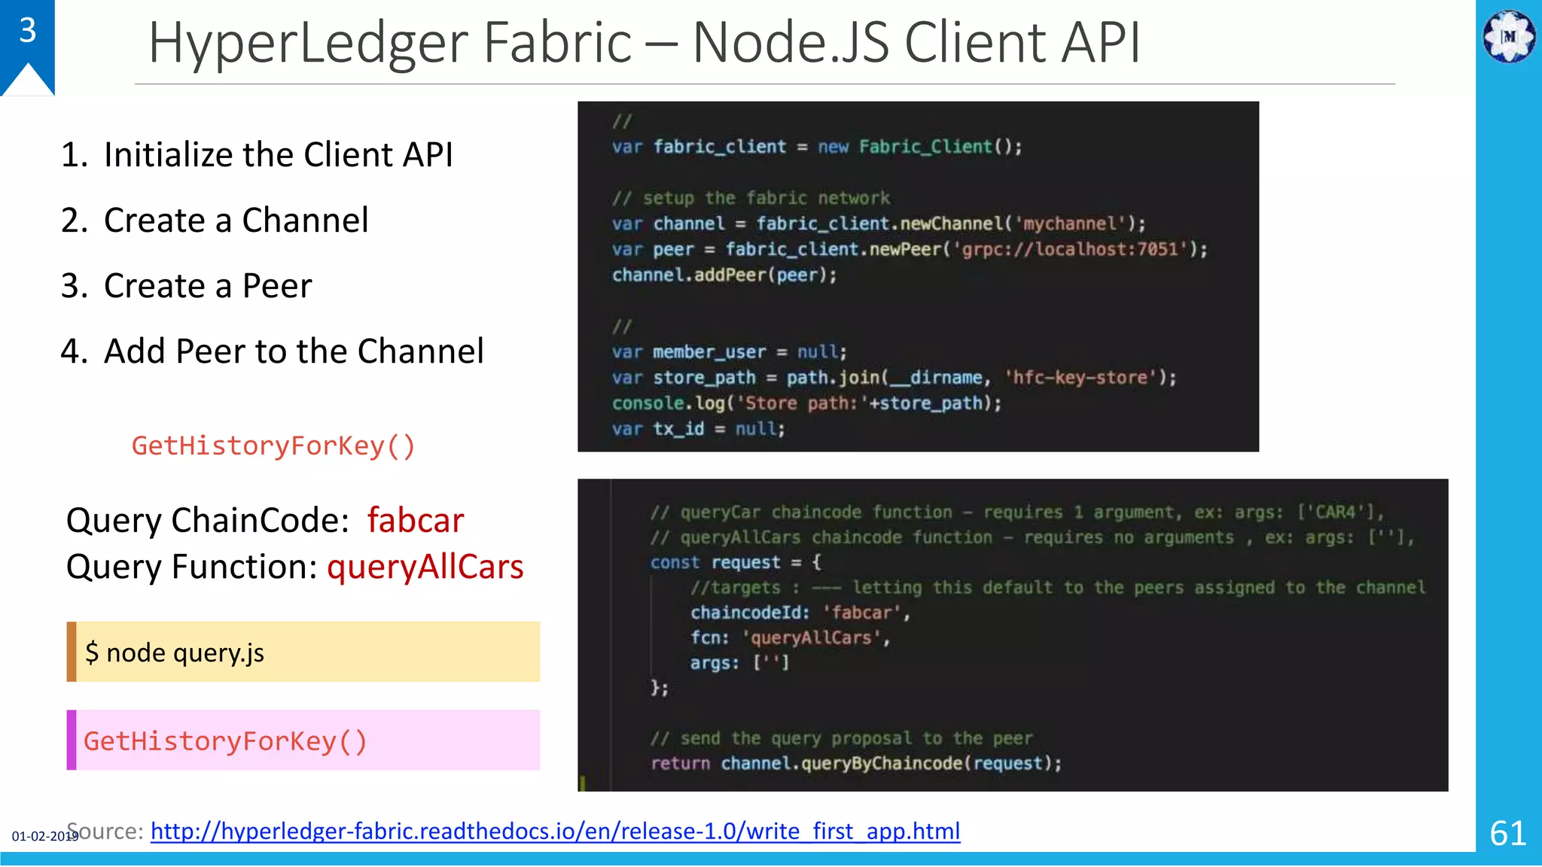This screenshot has width=1542, height=867.
Task: Click the magenta accent bar beside GetHistoryForKey
Action: coord(72,741)
